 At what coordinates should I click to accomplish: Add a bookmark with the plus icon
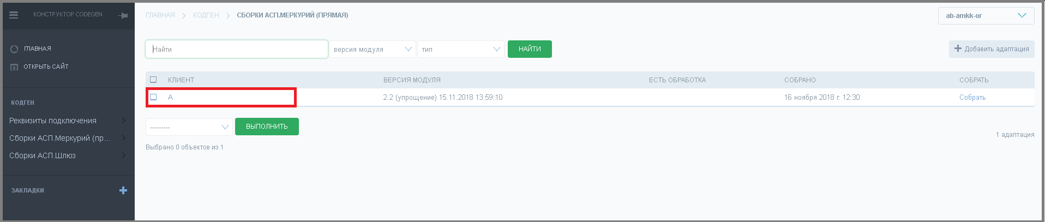click(x=123, y=190)
